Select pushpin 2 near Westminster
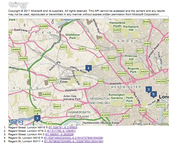 coord(149,89)
